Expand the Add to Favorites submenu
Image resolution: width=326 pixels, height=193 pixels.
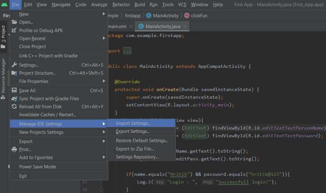104,157
